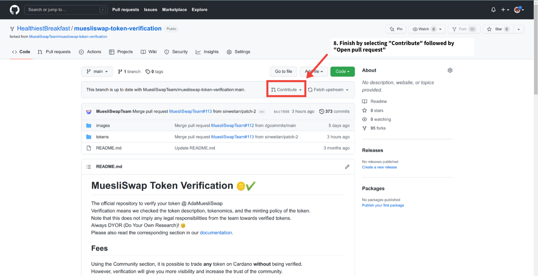Switch to the Actions tab
The image size is (538, 276).
(90, 52)
